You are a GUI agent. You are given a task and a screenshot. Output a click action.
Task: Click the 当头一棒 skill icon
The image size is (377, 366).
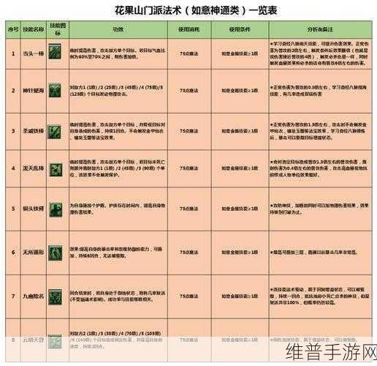tap(55, 51)
